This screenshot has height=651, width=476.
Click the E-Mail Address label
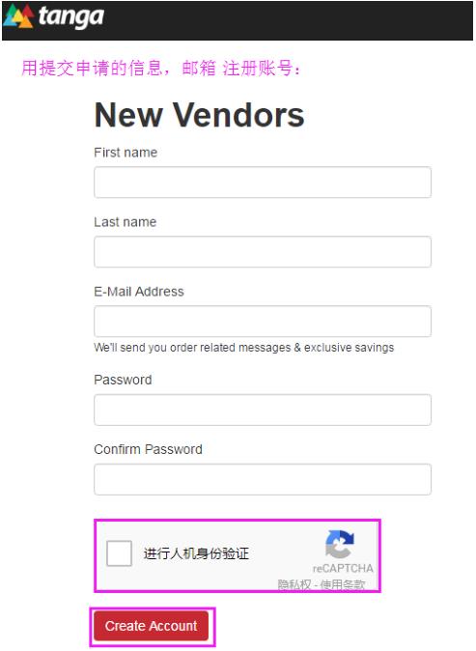click(x=139, y=292)
